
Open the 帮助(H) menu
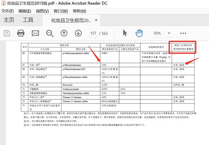pyautogui.click(x=80, y=11)
